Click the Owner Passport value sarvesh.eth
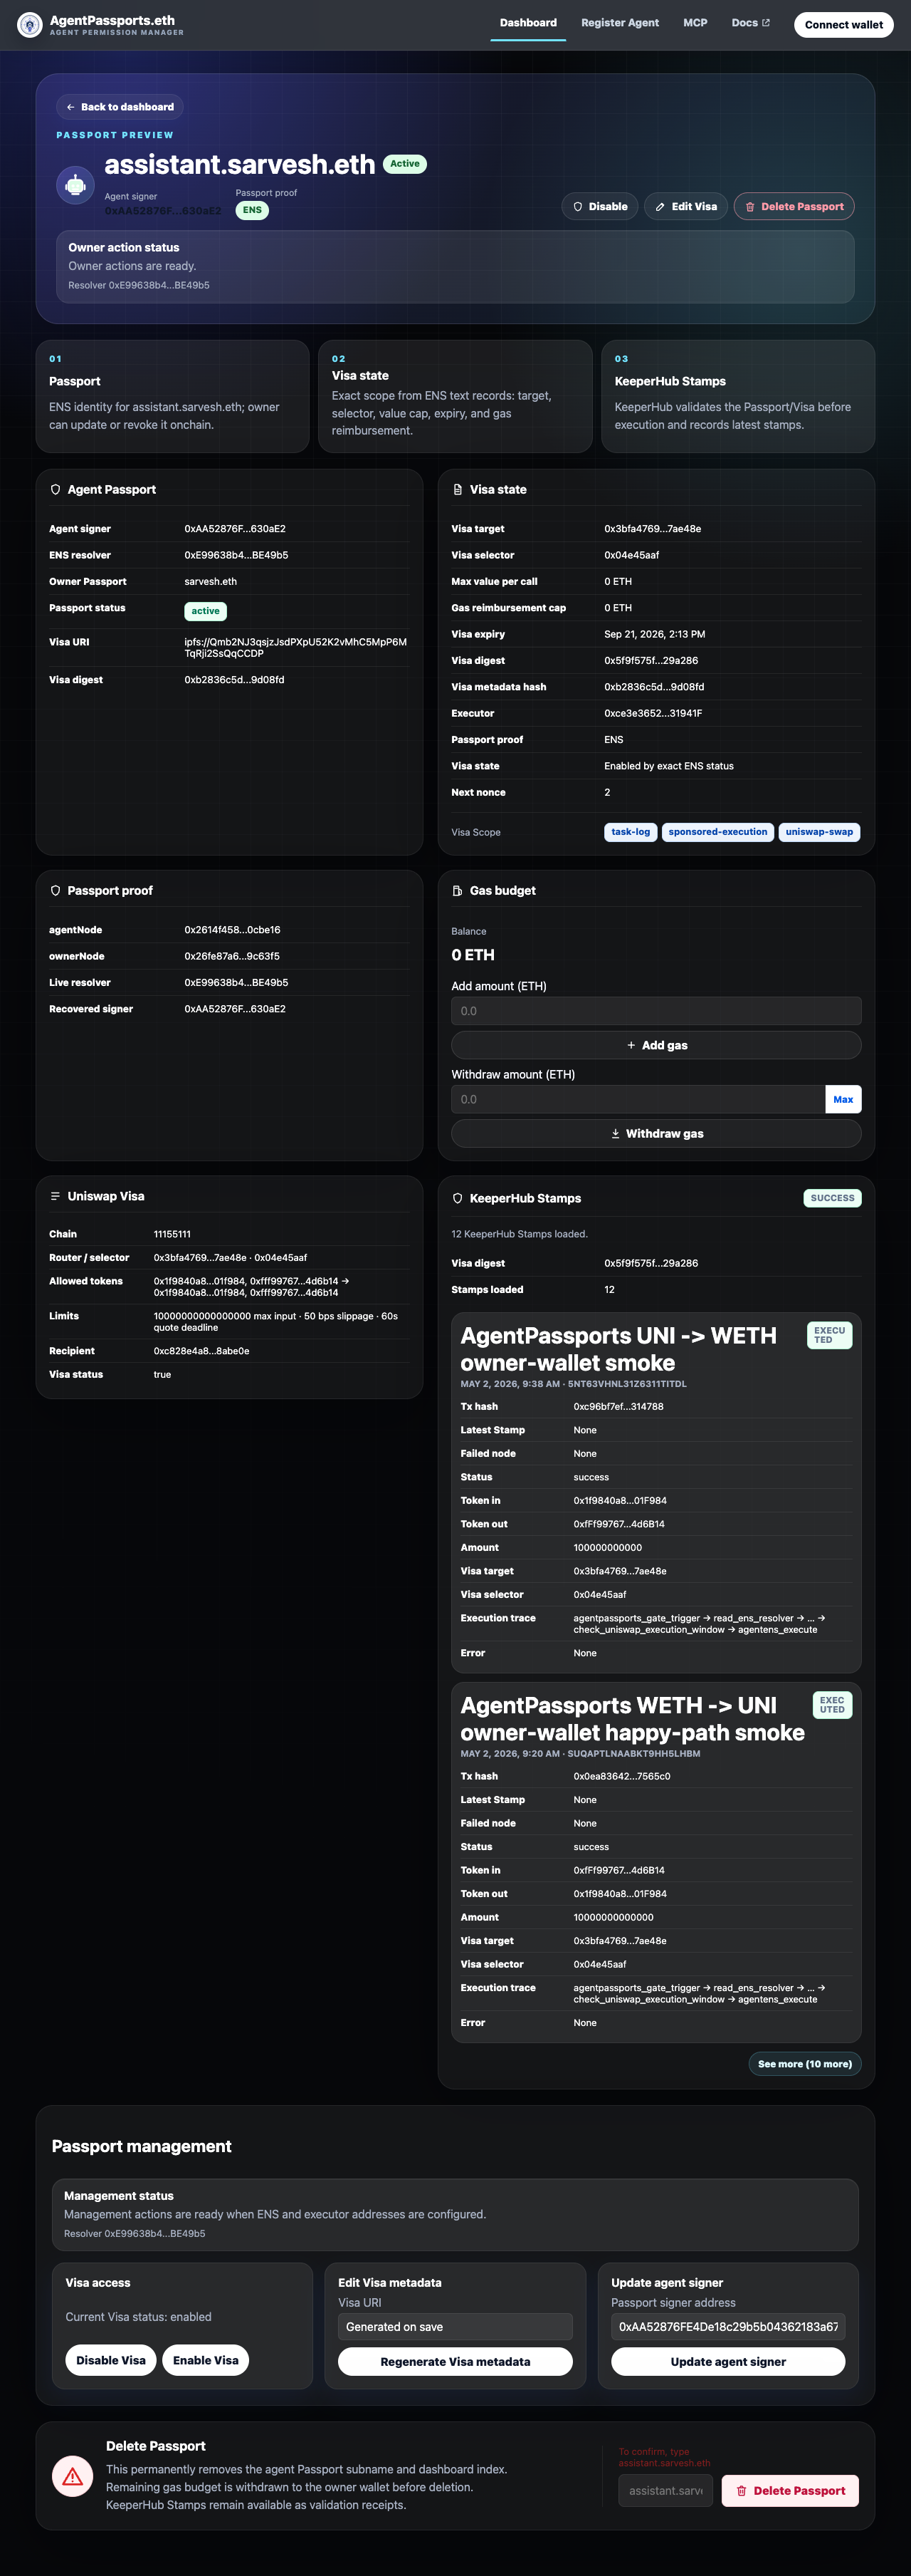 [211, 581]
